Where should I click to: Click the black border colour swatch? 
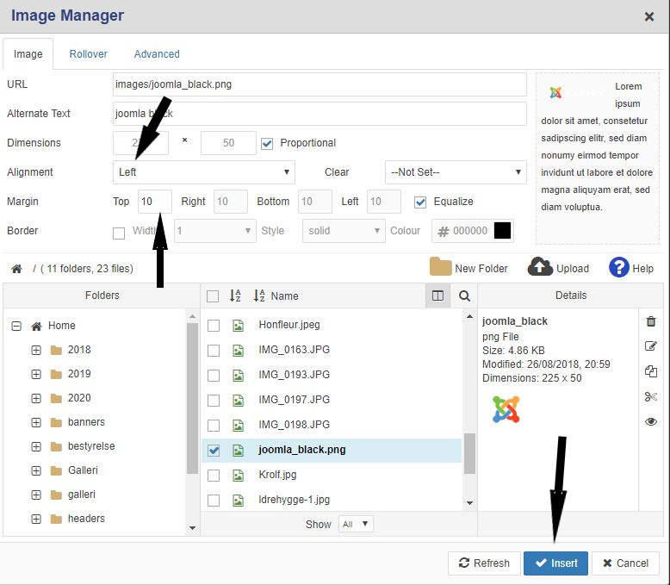(502, 231)
